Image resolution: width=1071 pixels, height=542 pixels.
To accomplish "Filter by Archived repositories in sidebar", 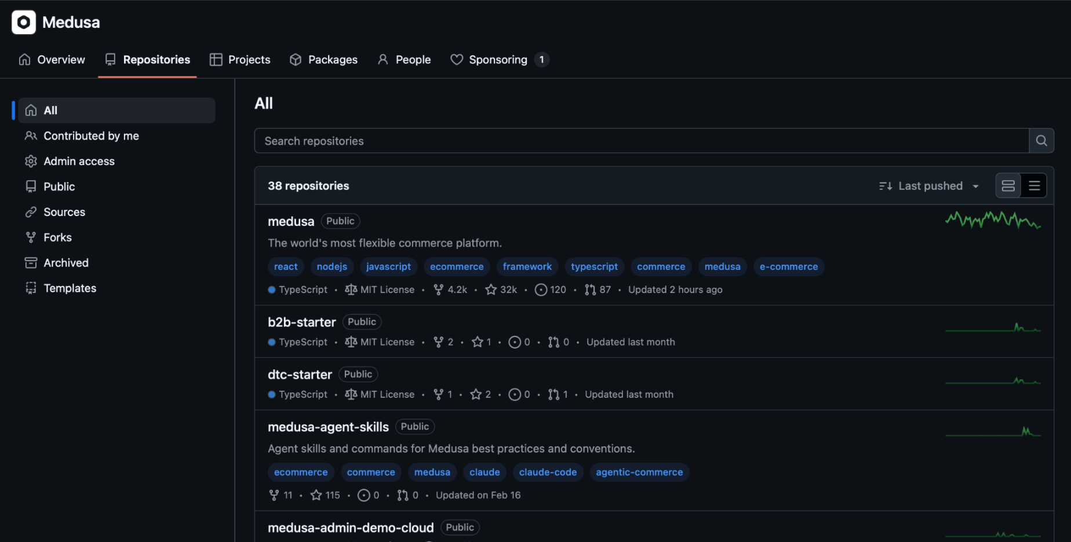I will [65, 263].
